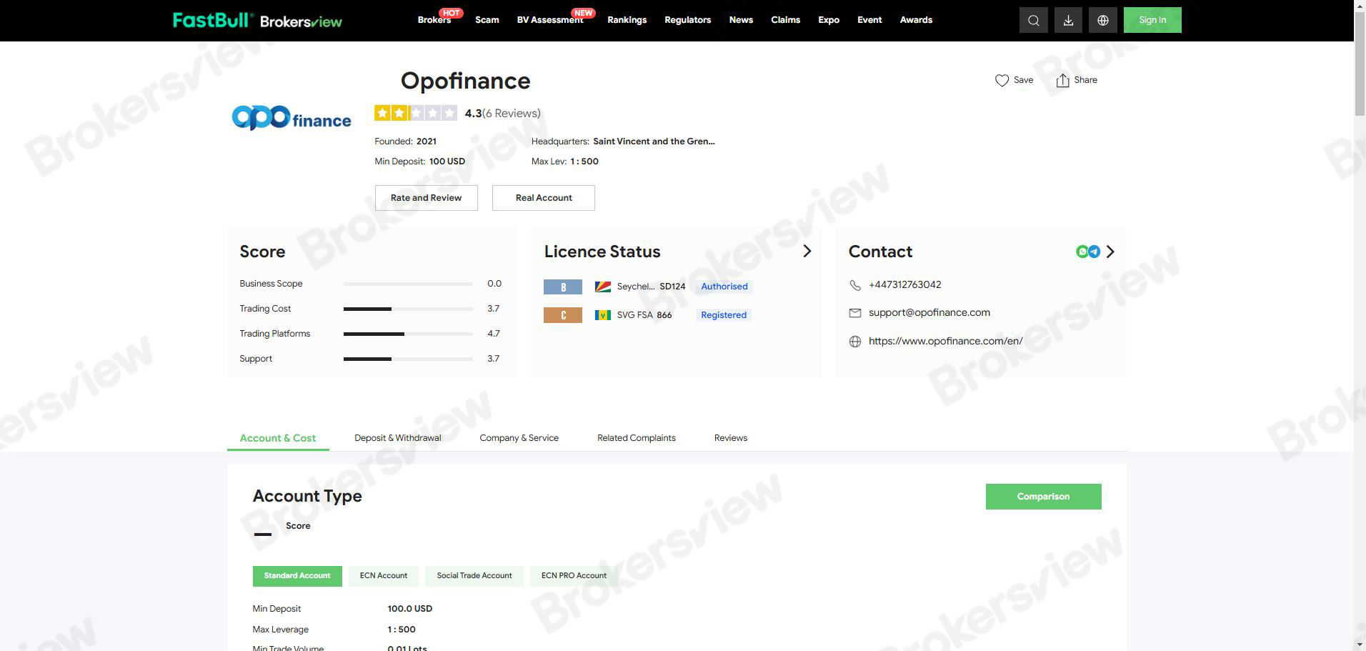The width and height of the screenshot is (1366, 651).
Task: Click the search magnifier icon in header
Action: click(x=1033, y=20)
